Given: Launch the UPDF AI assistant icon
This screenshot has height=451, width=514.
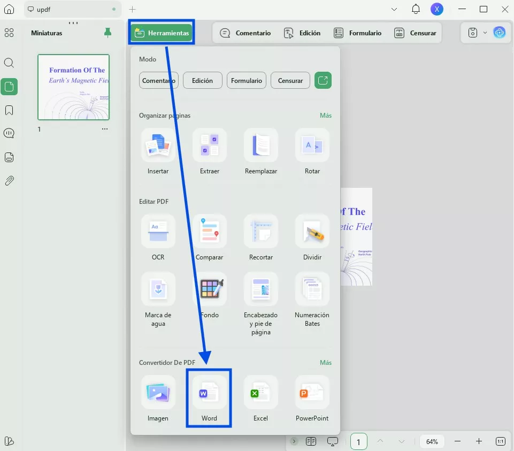Looking at the screenshot, I should 499,33.
